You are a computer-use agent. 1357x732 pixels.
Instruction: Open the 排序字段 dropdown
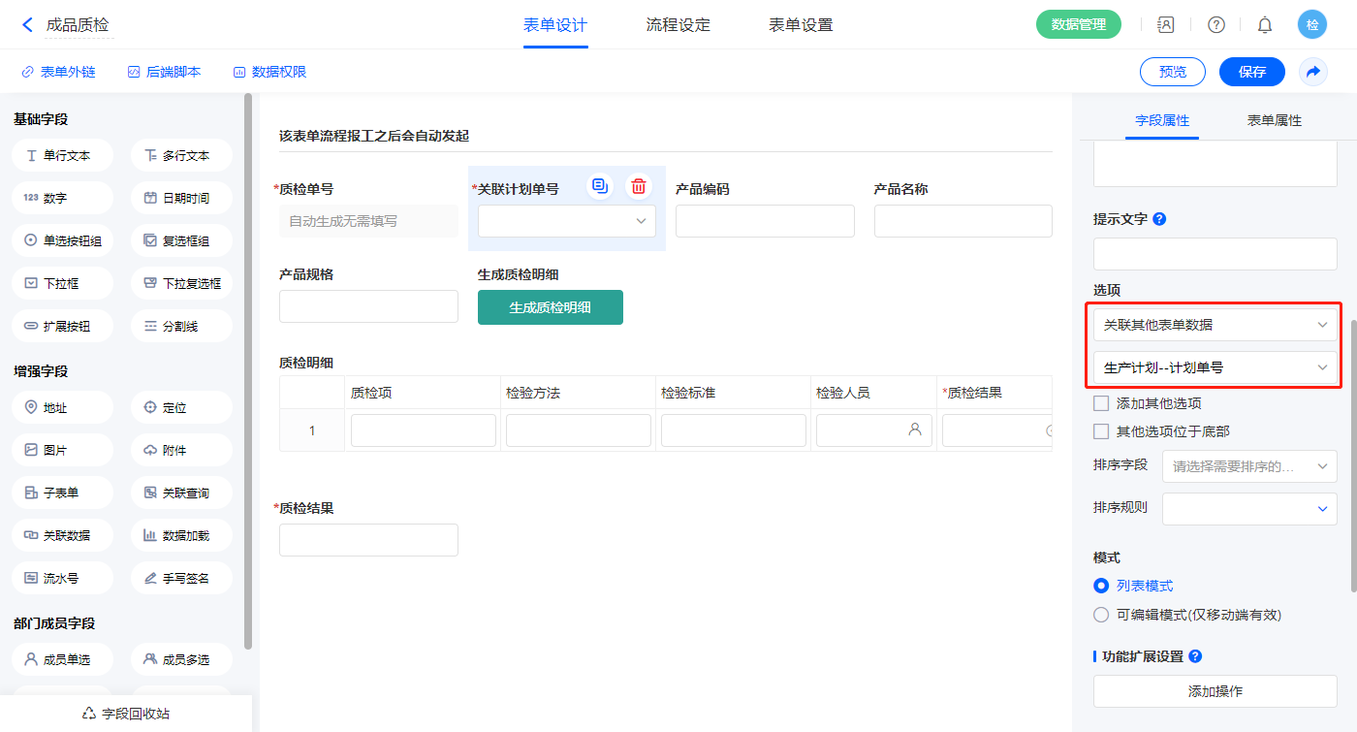[x=1249, y=466]
